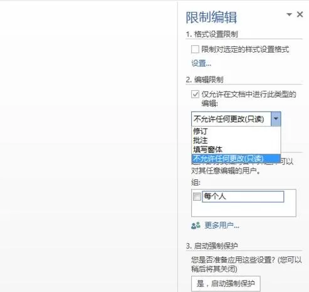Click 是，启动强制保护 button
Image resolution: width=309 pixels, height=292 pixels.
tap(226, 283)
